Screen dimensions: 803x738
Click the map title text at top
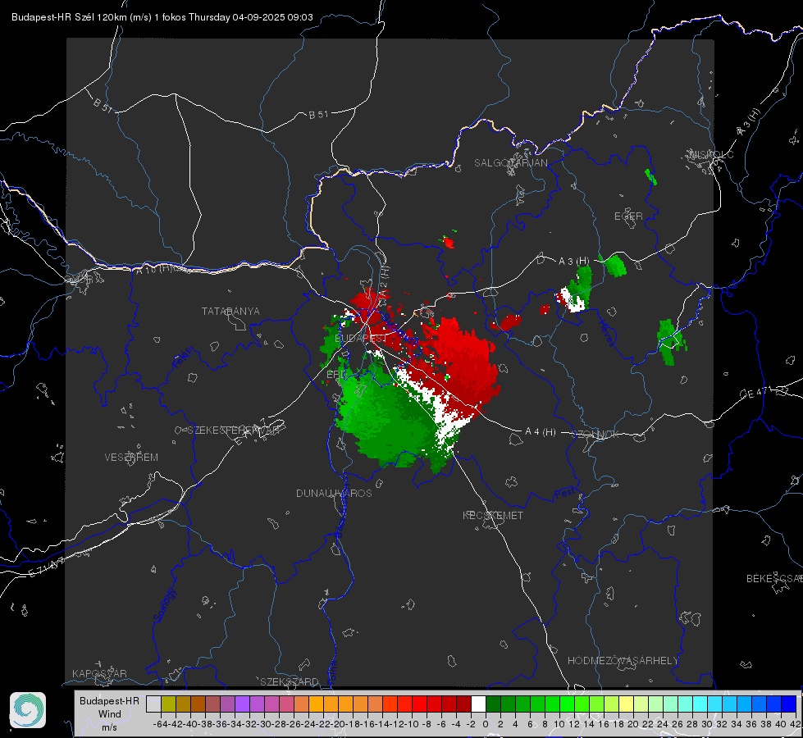[162, 17]
